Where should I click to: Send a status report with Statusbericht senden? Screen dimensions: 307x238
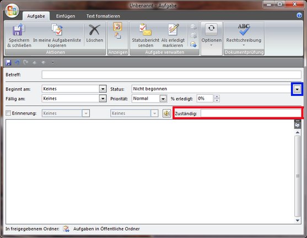click(146, 36)
